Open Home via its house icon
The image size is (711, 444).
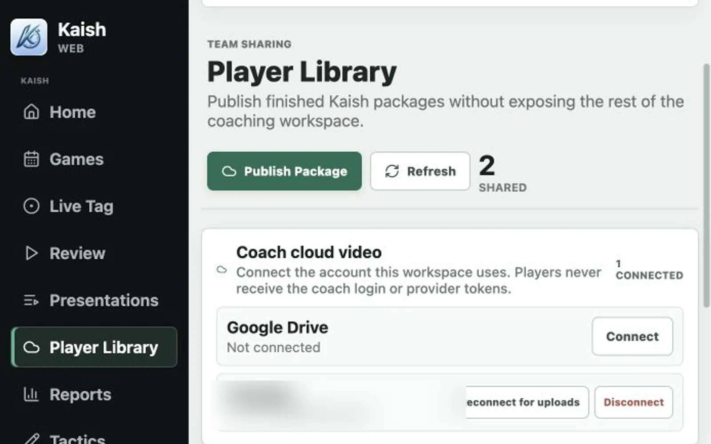pos(31,112)
